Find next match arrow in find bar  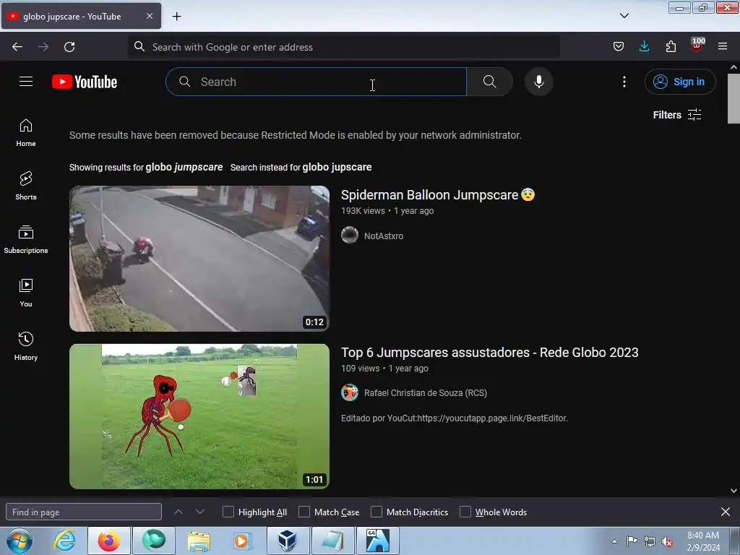[200, 512]
